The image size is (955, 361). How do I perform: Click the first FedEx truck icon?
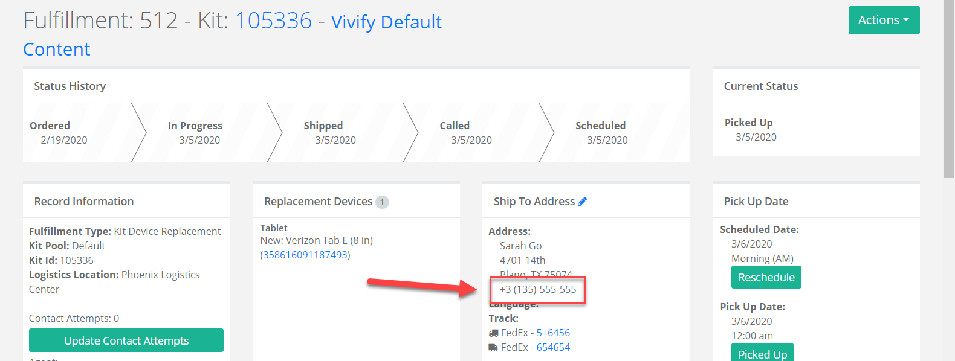click(x=493, y=333)
